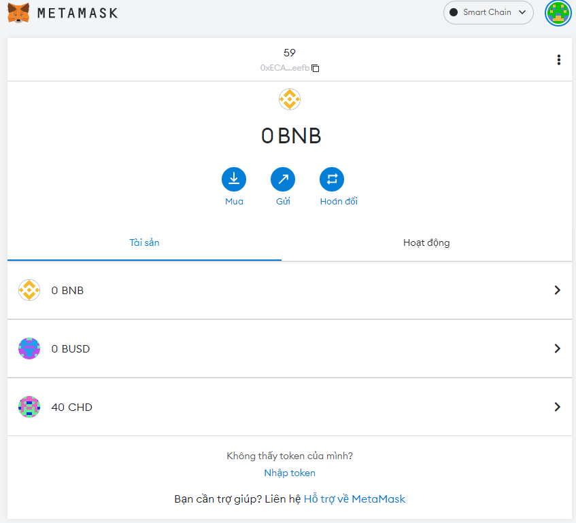Screen dimensions: 576x523
Task: Switch to the Tài sản tab
Action: tap(144, 242)
